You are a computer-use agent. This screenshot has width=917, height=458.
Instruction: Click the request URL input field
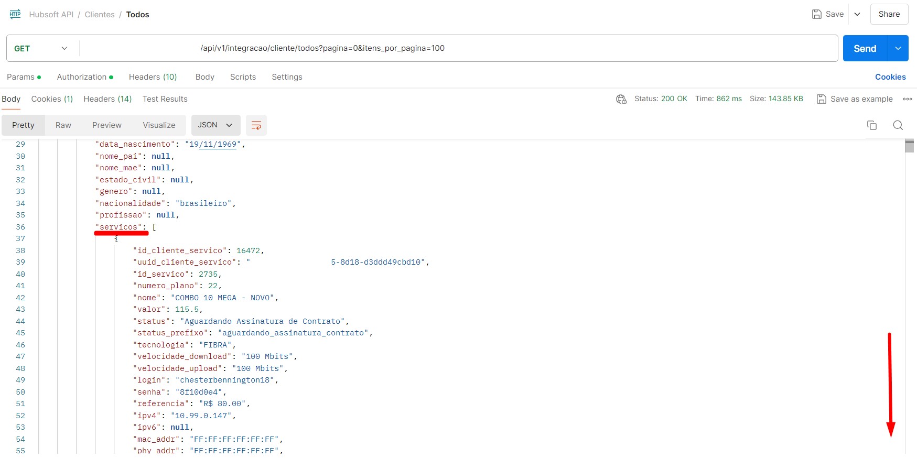click(x=459, y=48)
